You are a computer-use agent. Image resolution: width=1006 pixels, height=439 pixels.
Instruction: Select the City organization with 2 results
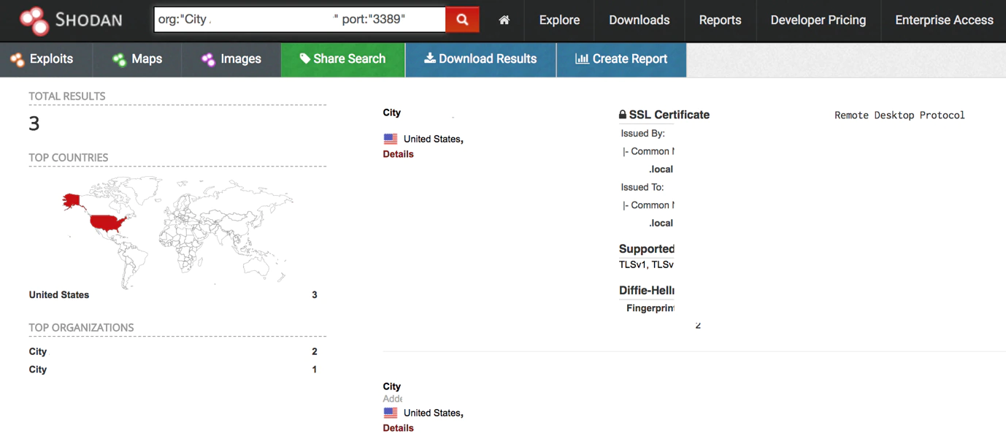coord(38,351)
